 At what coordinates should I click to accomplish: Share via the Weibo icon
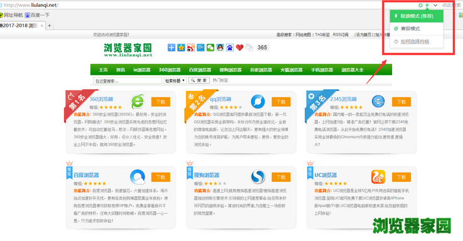(191, 48)
